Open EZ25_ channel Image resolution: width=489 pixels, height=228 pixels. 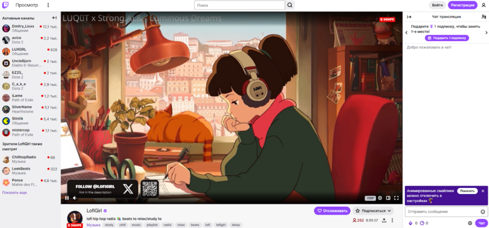coord(30,75)
